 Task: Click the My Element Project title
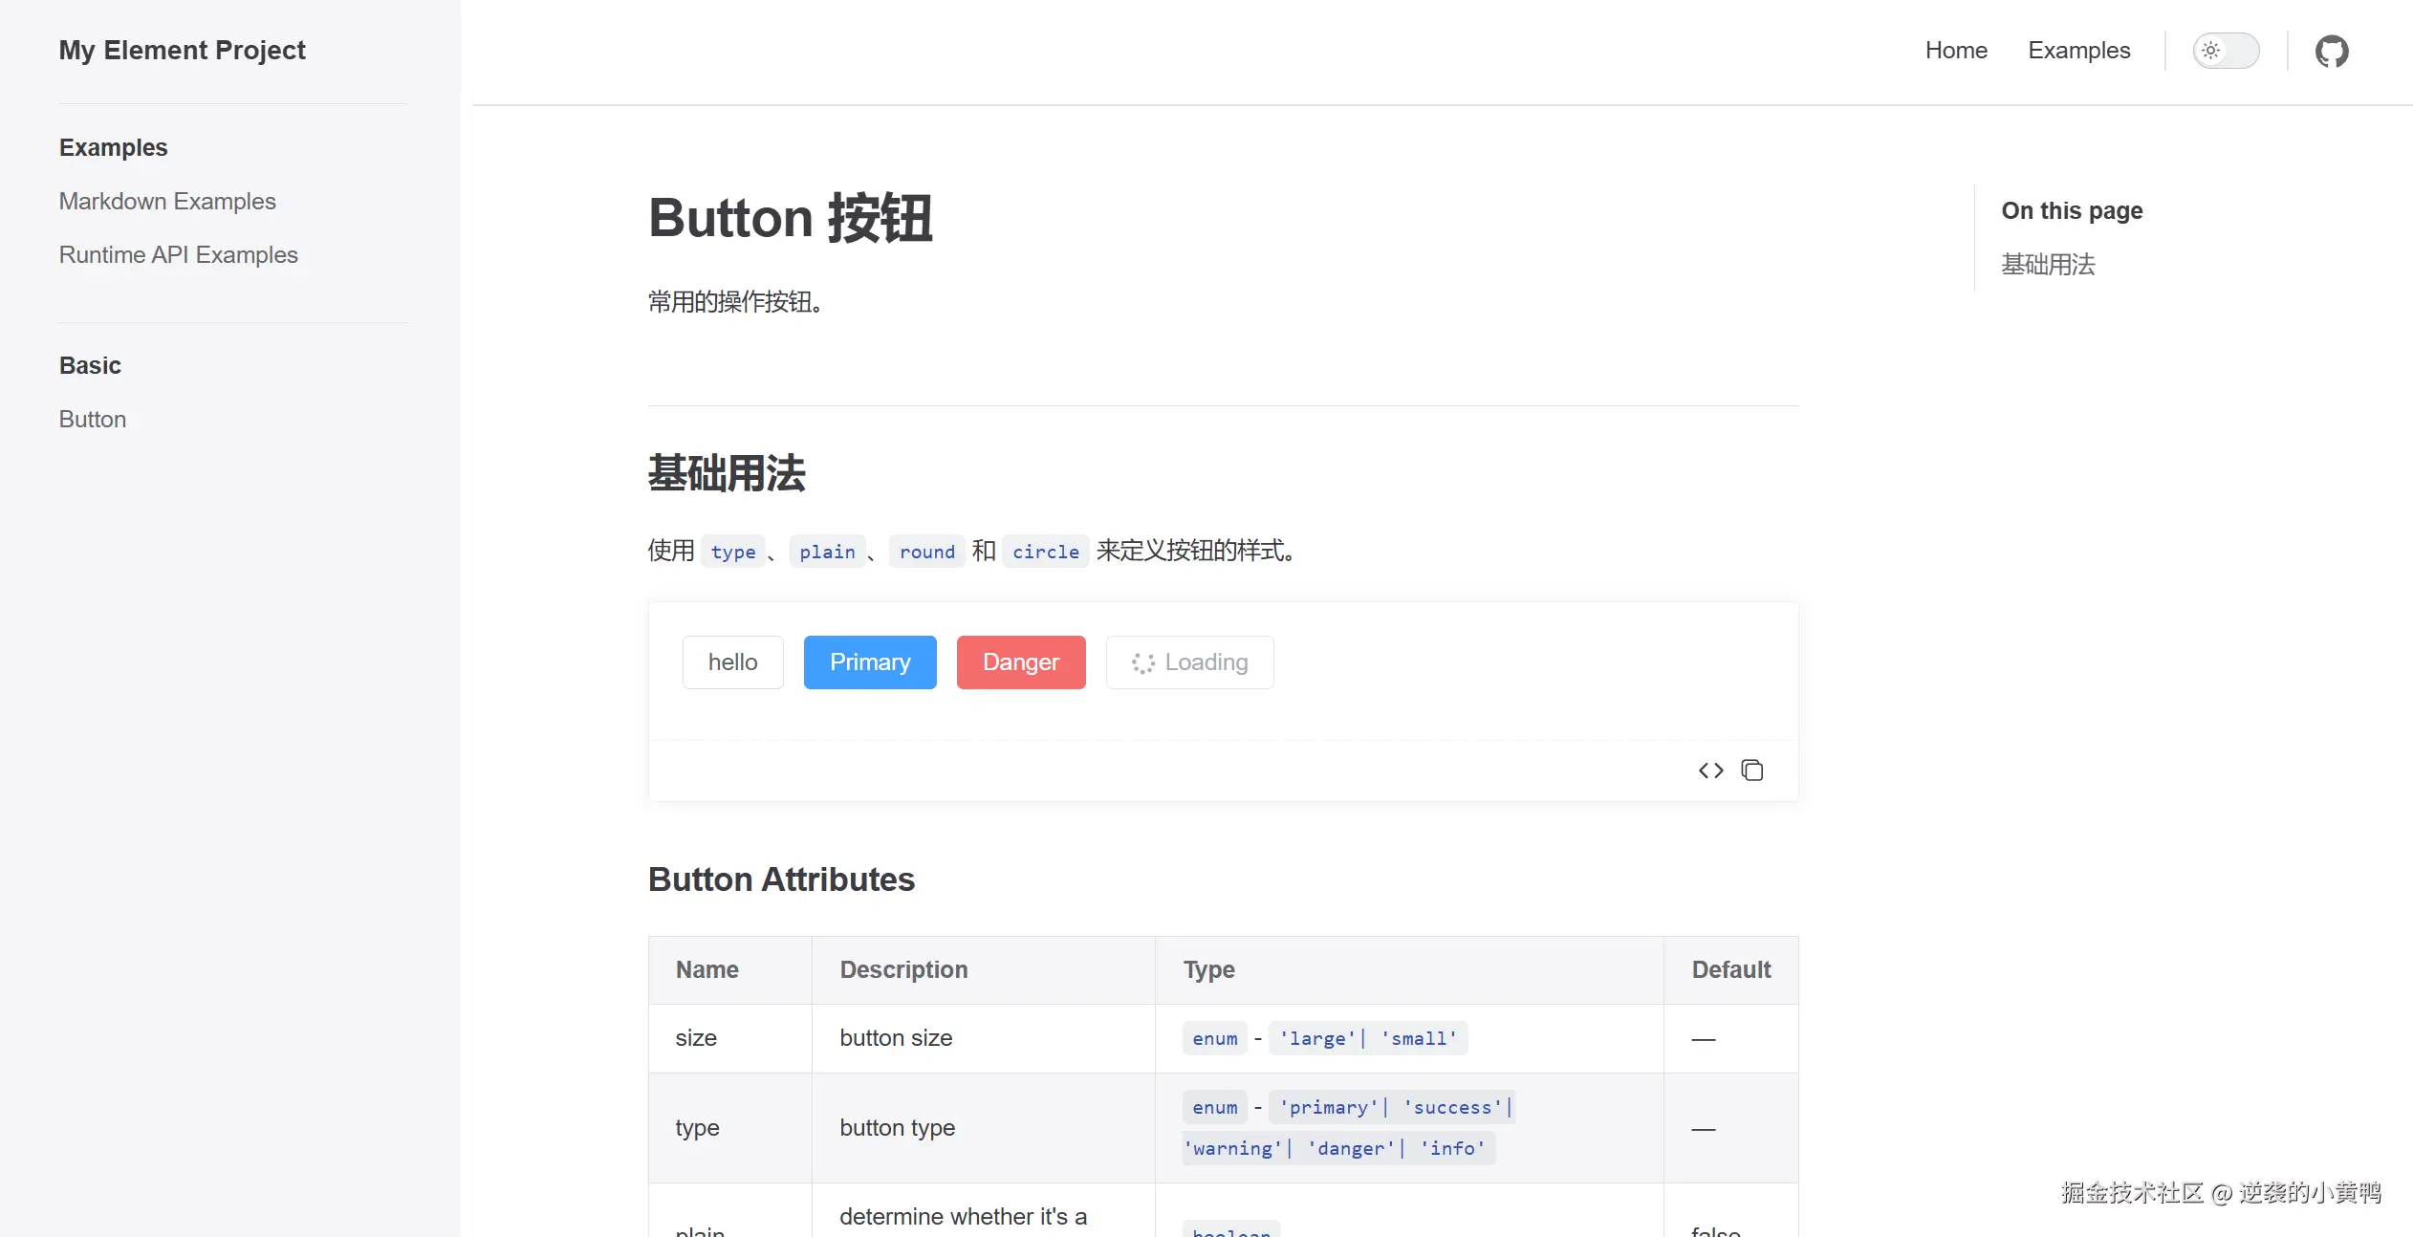click(x=182, y=51)
